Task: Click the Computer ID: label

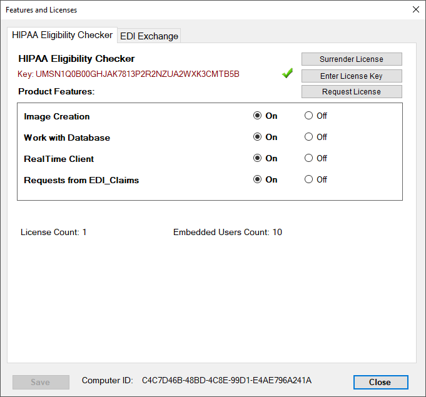Action: click(x=108, y=380)
